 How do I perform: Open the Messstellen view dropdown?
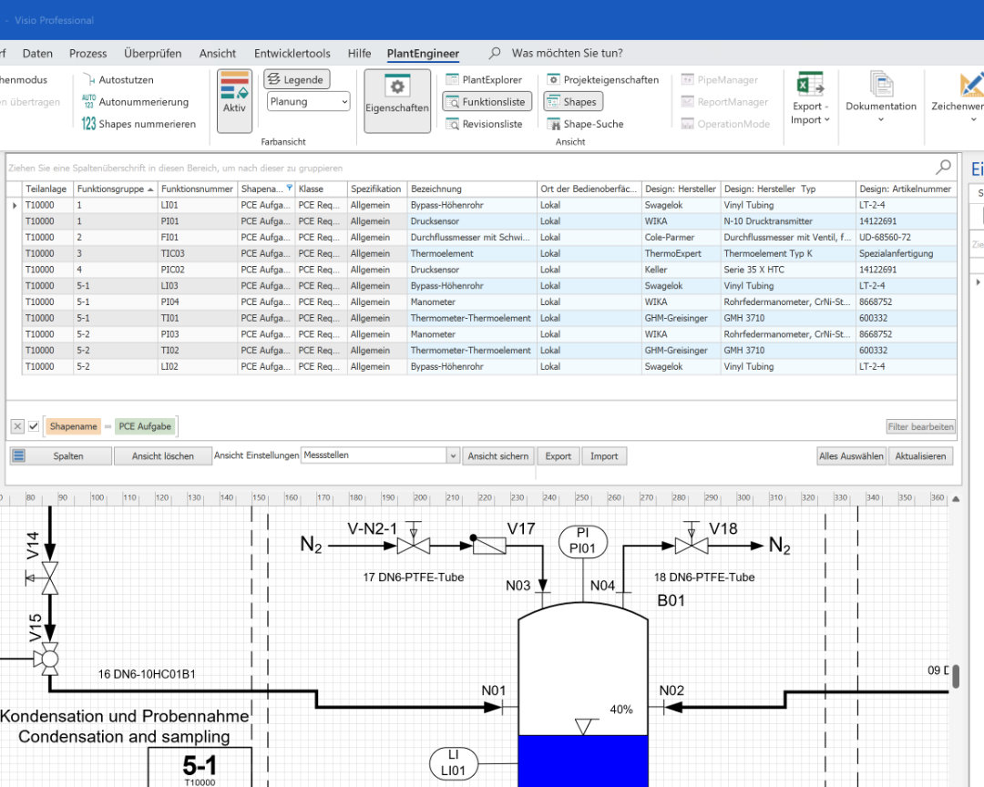point(453,456)
